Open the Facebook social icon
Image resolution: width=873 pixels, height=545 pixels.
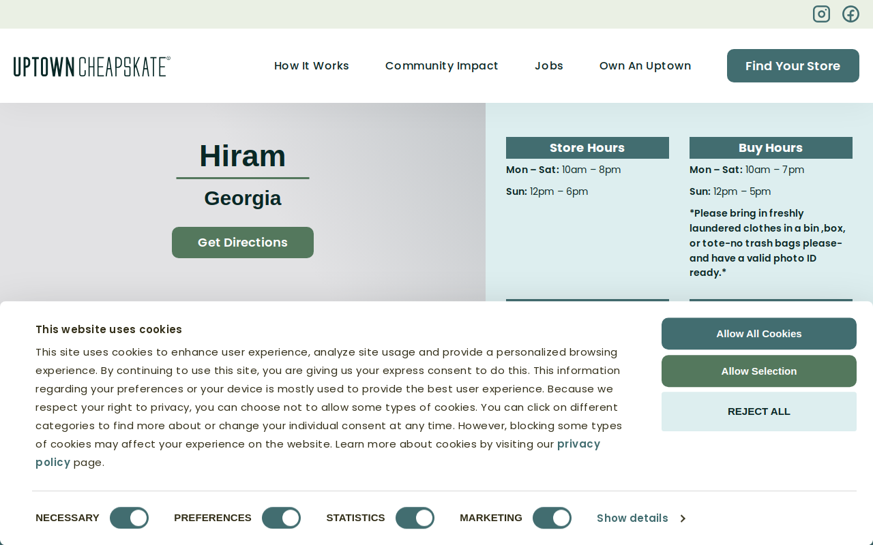point(850,14)
